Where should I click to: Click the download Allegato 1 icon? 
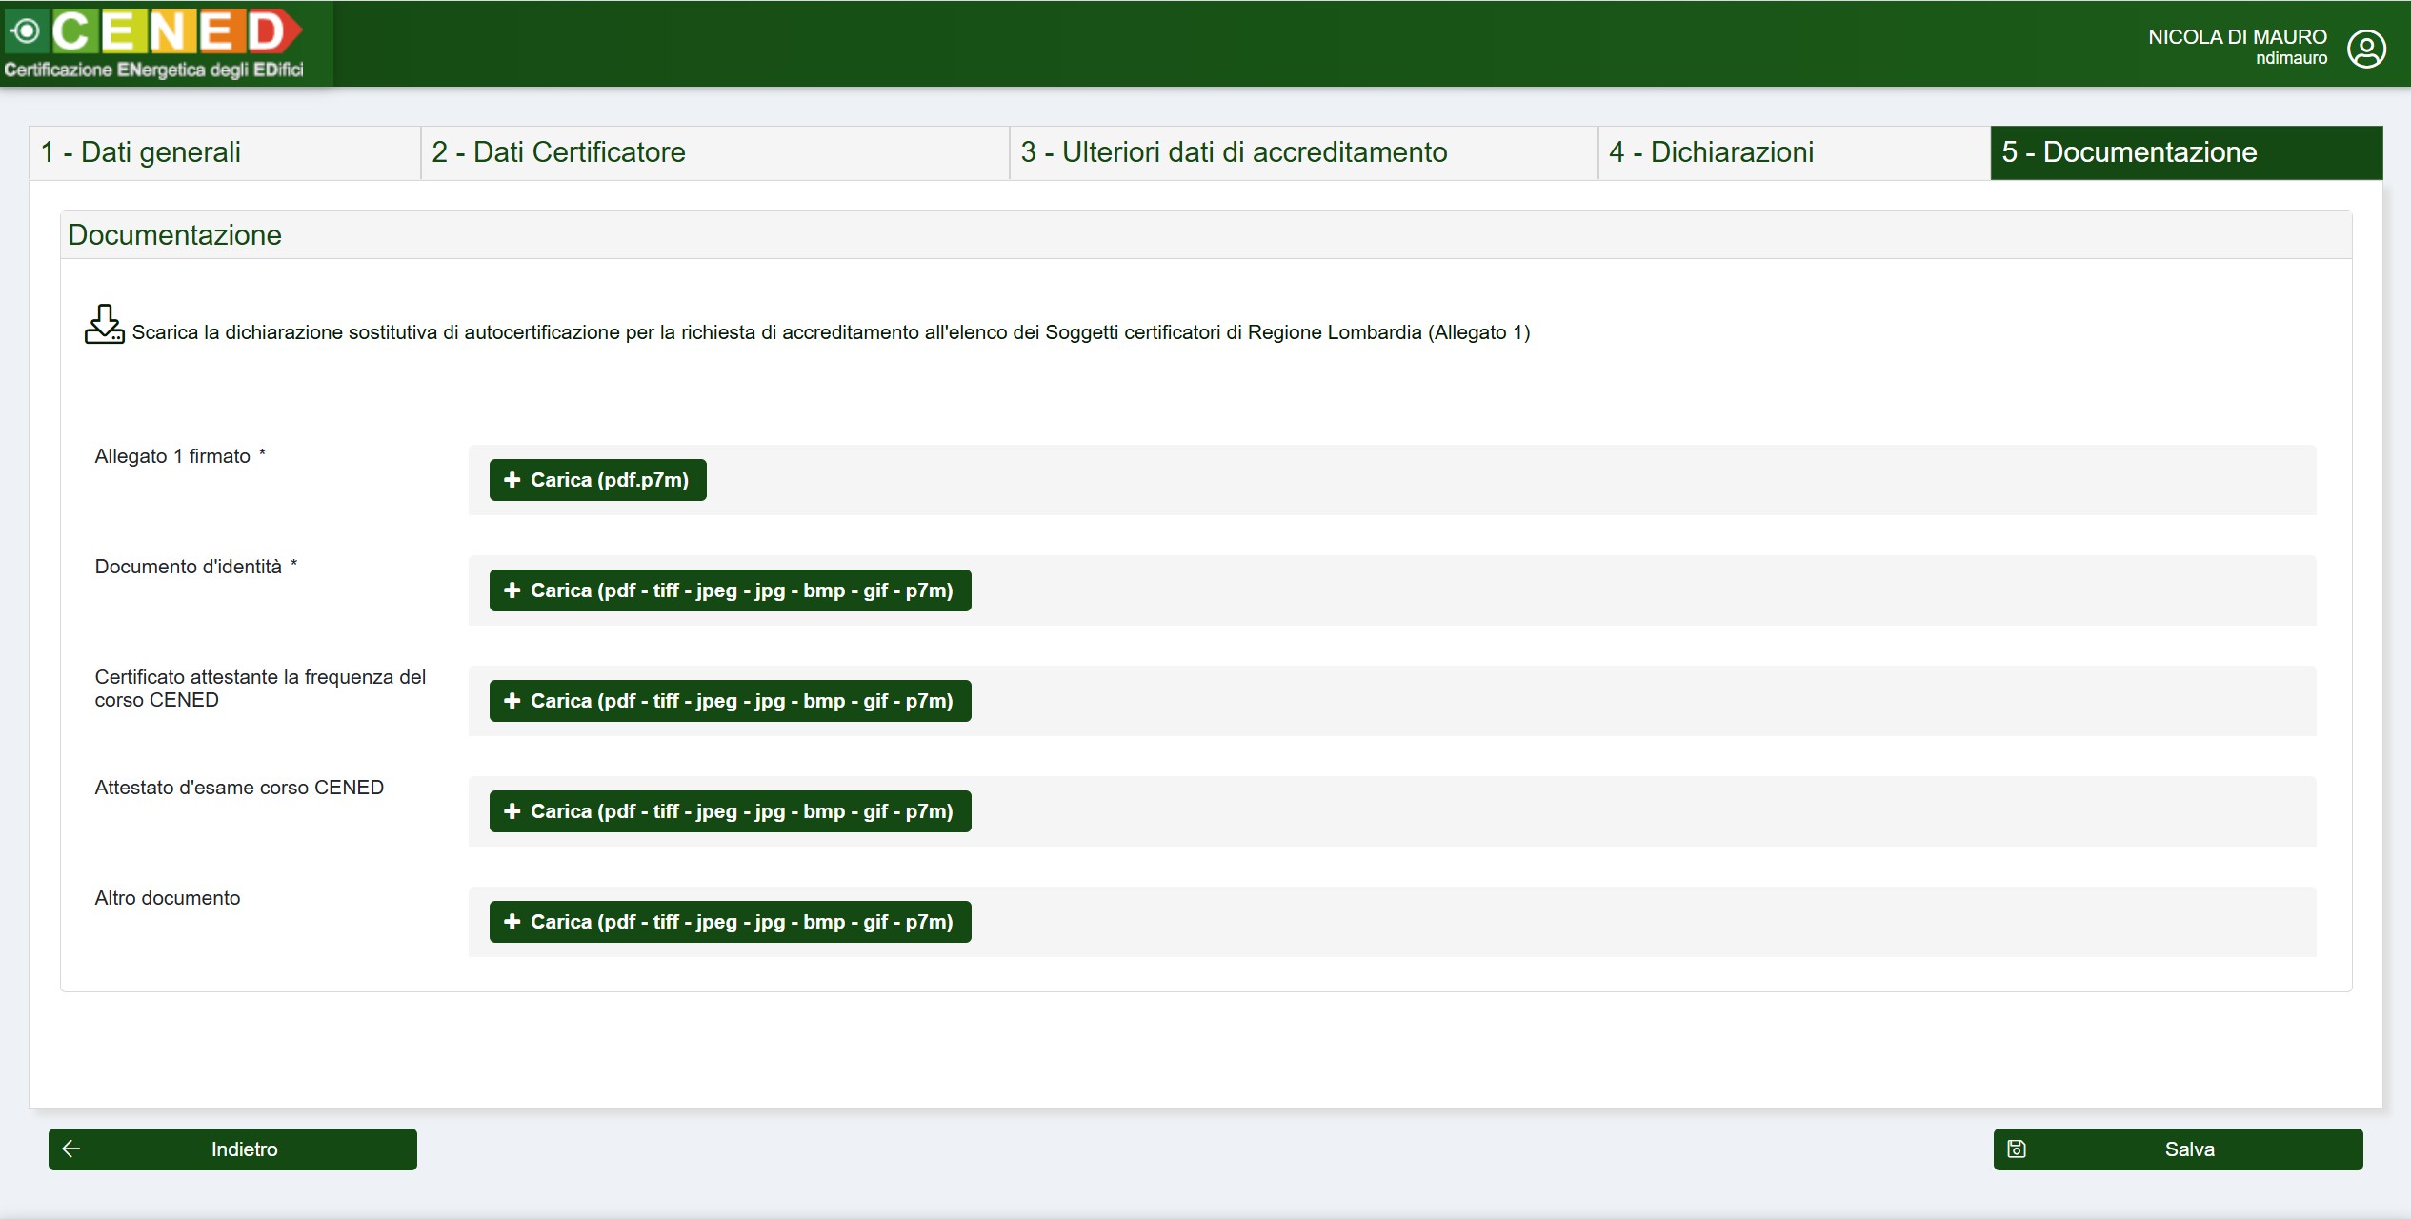click(x=104, y=325)
